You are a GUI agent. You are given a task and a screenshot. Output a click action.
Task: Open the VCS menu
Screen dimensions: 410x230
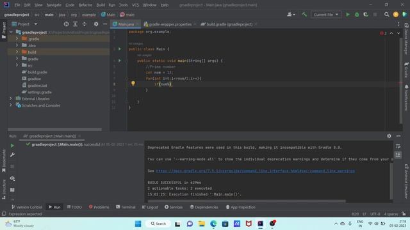coord(135,5)
